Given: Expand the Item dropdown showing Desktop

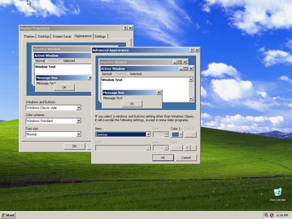Looking at the screenshot, I should pos(148,134).
